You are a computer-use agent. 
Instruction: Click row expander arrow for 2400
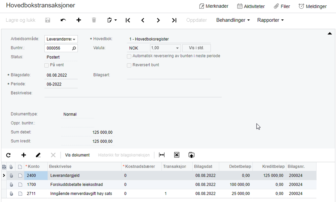point(4,176)
